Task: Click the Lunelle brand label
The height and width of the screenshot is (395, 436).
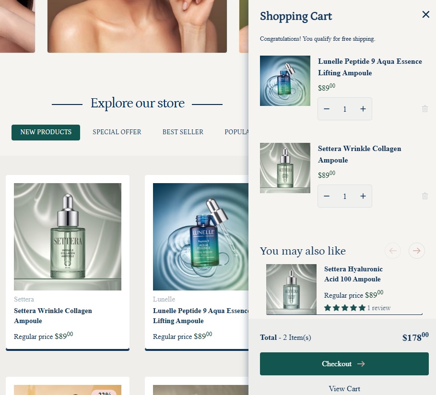Action: tap(164, 300)
